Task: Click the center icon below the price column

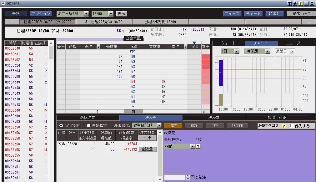Action: pos(133,111)
